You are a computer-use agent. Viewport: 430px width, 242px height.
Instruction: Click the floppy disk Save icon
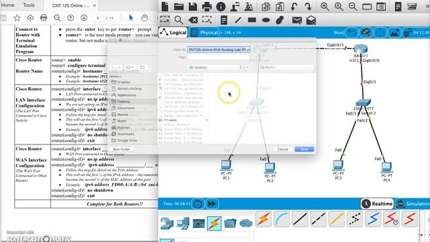pos(193,6)
